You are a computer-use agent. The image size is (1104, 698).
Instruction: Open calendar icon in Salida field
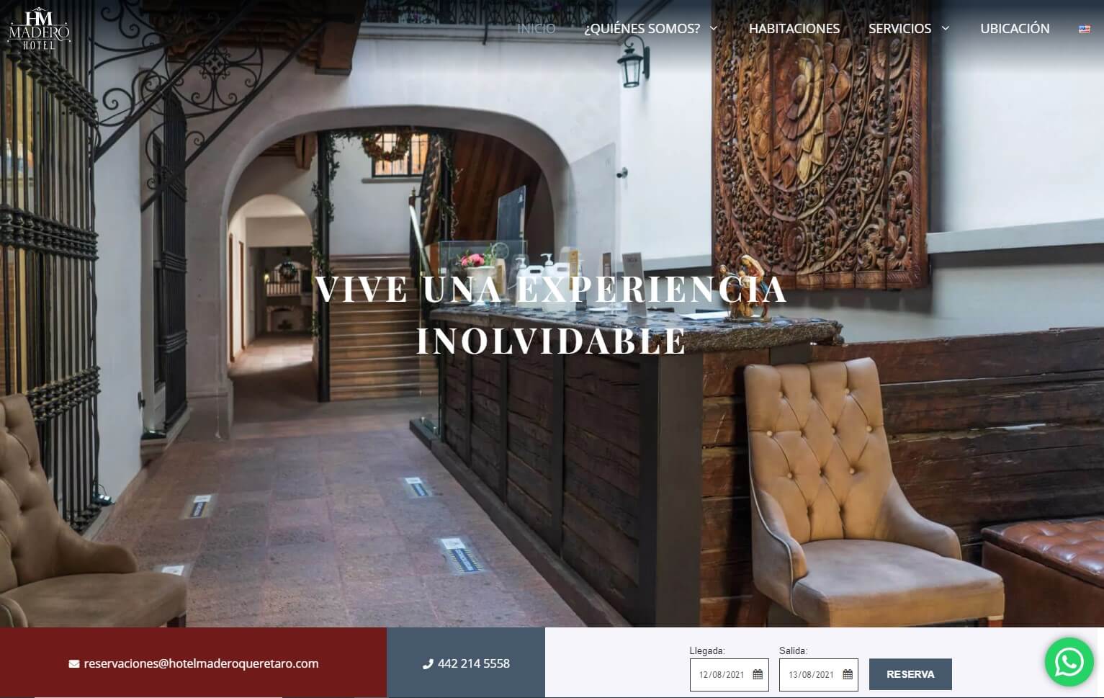848,675
